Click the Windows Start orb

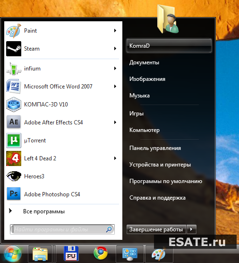pyautogui.click(x=13, y=254)
